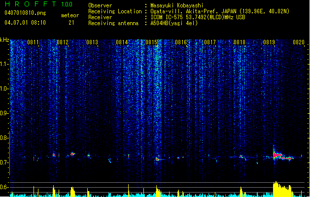310x197 pixels.
Task: Click the Receiver ICOM IC-575 text
Action: 198,17
